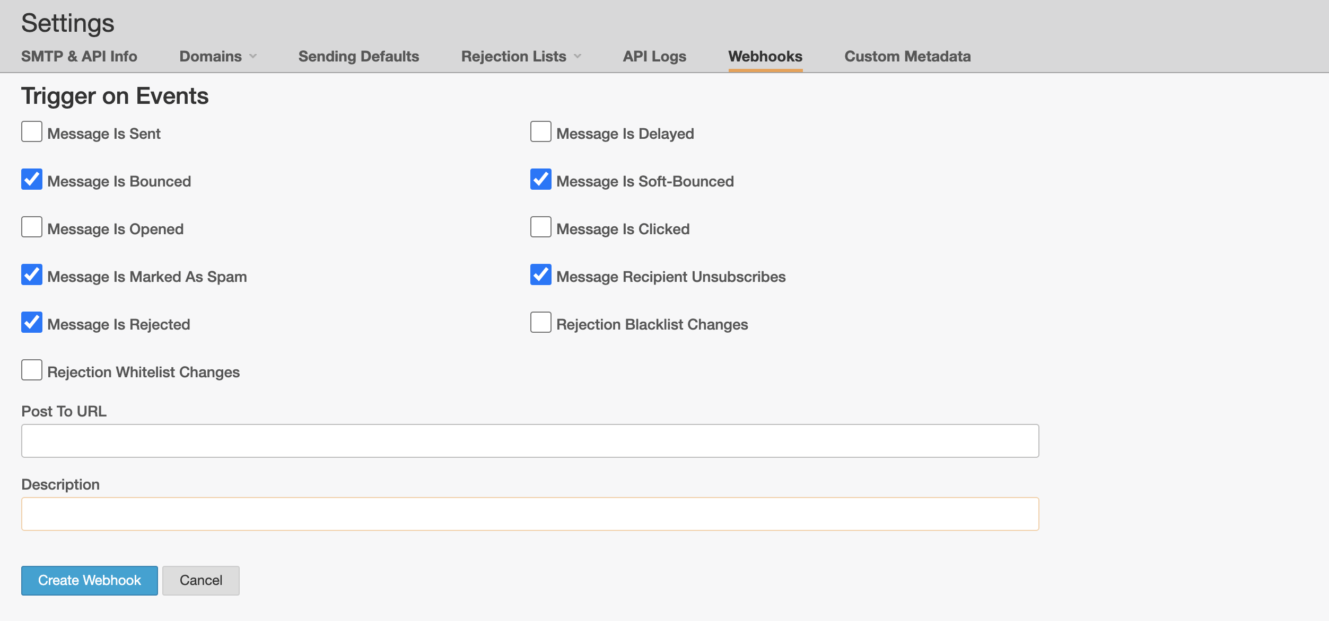Tick the Message Is Opened checkbox
1329x621 pixels.
(32, 227)
